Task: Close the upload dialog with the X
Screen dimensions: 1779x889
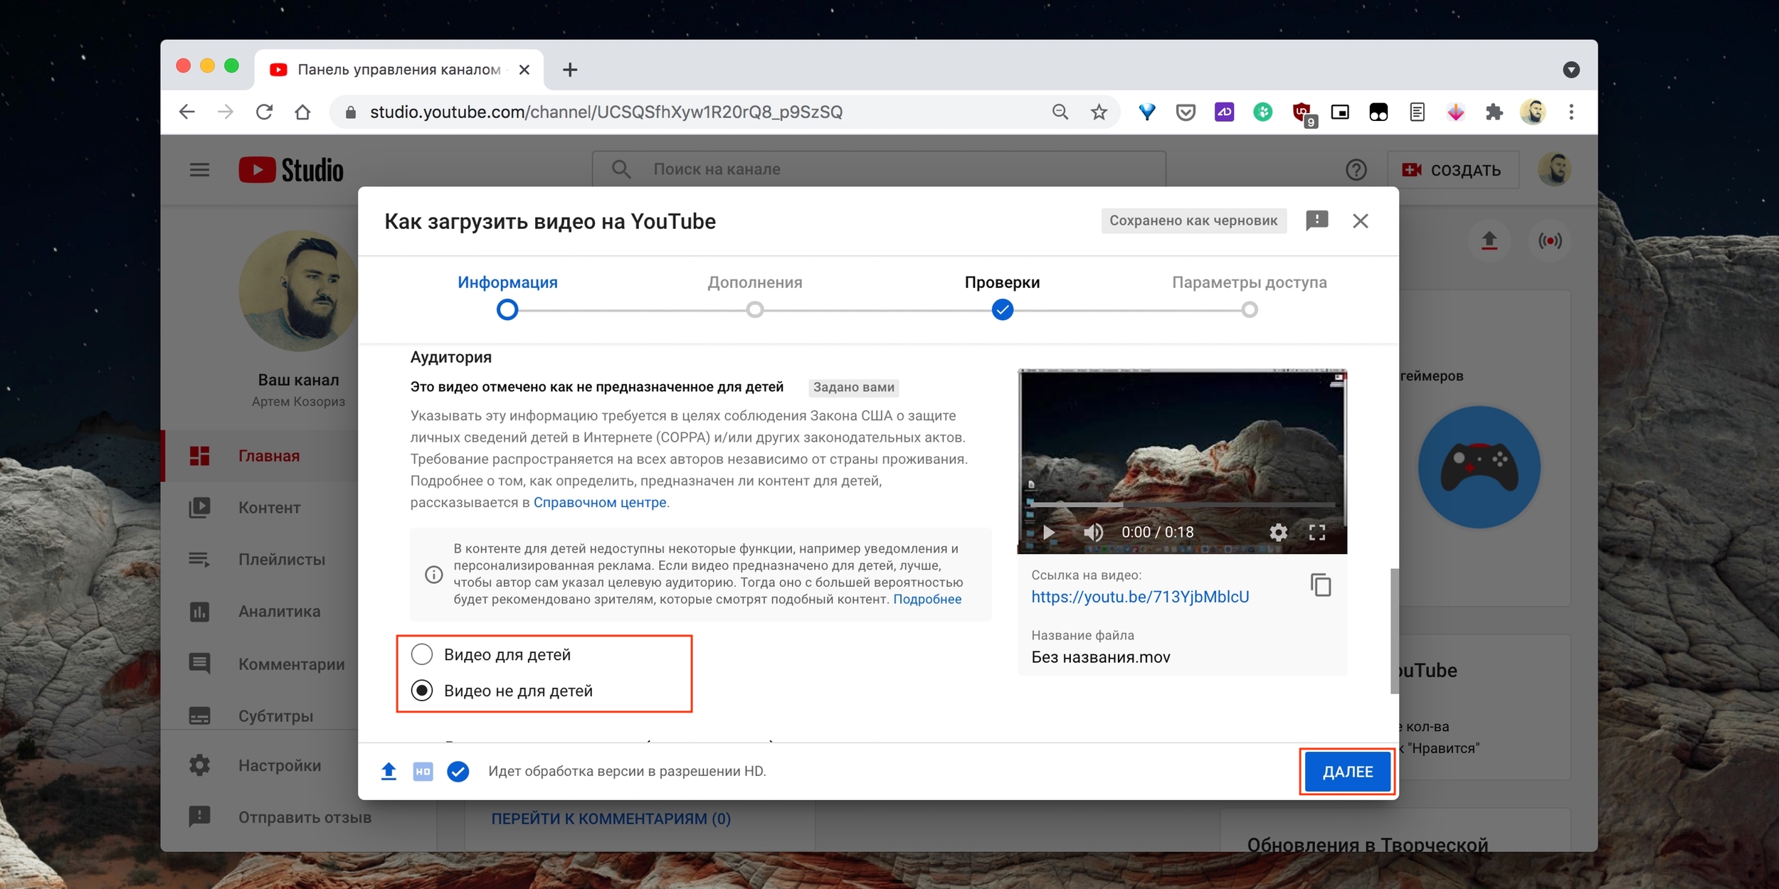Action: [1360, 221]
